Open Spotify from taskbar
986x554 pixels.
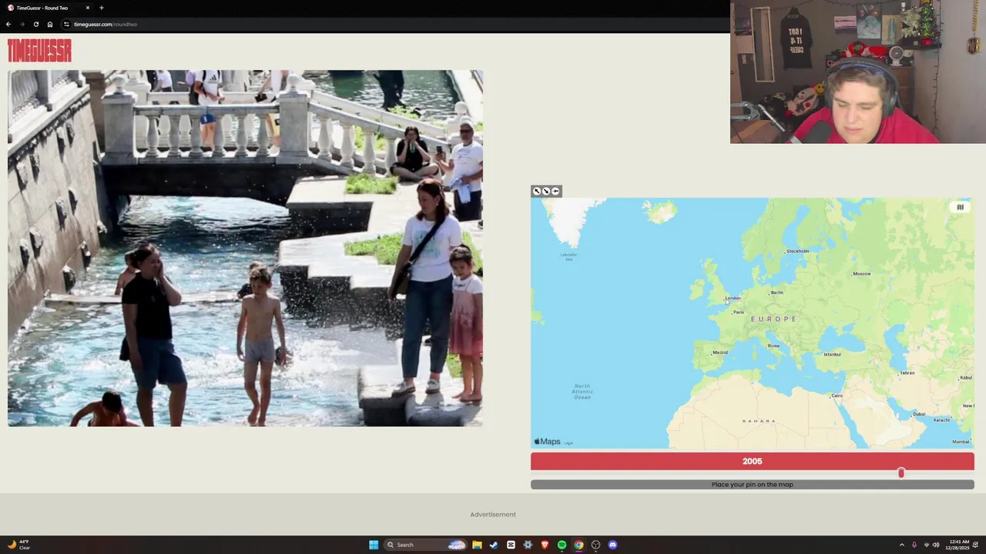point(562,545)
